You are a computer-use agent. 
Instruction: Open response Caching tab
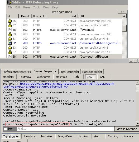113,136
